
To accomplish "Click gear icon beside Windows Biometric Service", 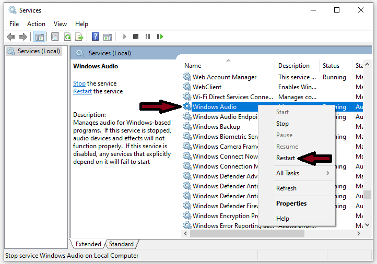I will (187, 136).
